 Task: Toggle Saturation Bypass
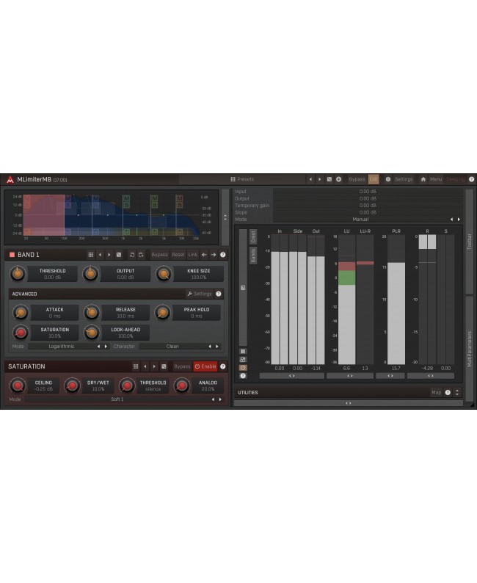point(182,366)
